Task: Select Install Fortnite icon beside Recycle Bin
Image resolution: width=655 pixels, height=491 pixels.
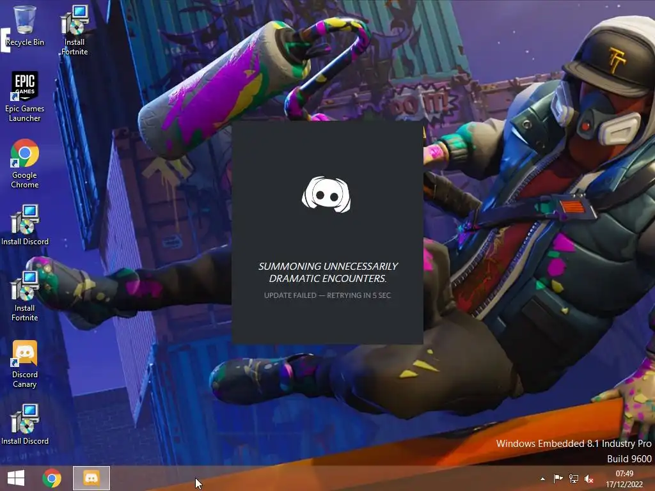Action: point(74,30)
